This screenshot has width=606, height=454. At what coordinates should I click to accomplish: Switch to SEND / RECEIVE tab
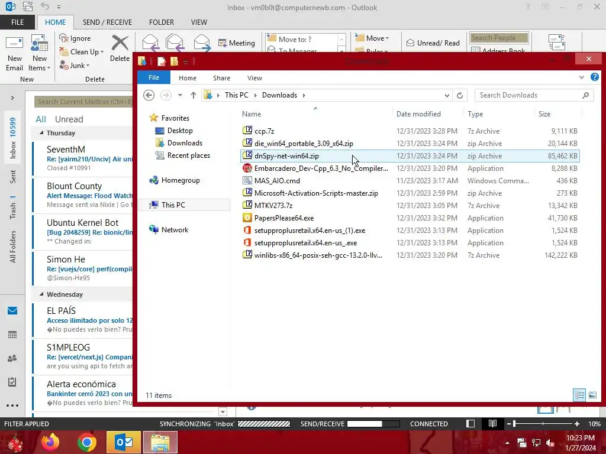[107, 22]
